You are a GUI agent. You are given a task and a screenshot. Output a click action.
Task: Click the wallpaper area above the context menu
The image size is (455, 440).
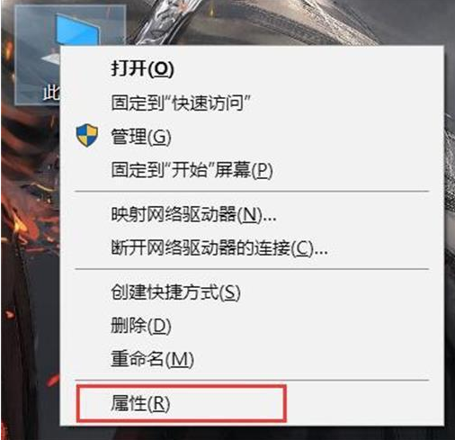point(270,22)
